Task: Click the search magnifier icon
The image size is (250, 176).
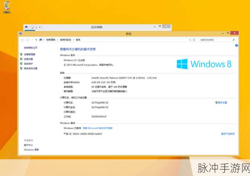Action: (234, 40)
